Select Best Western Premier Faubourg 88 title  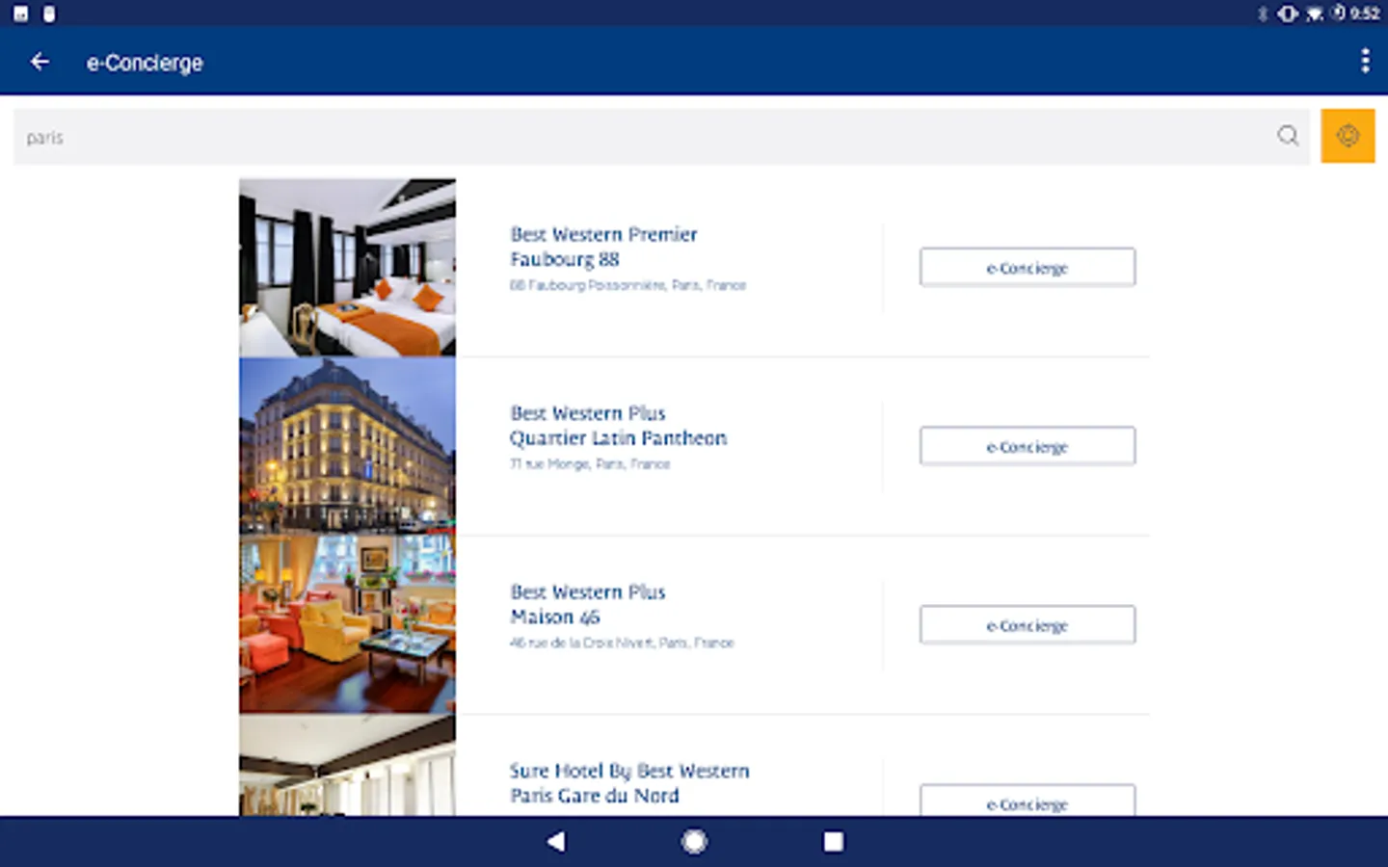click(603, 247)
